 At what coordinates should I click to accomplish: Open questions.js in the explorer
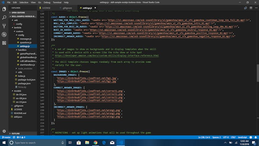tap(26, 42)
